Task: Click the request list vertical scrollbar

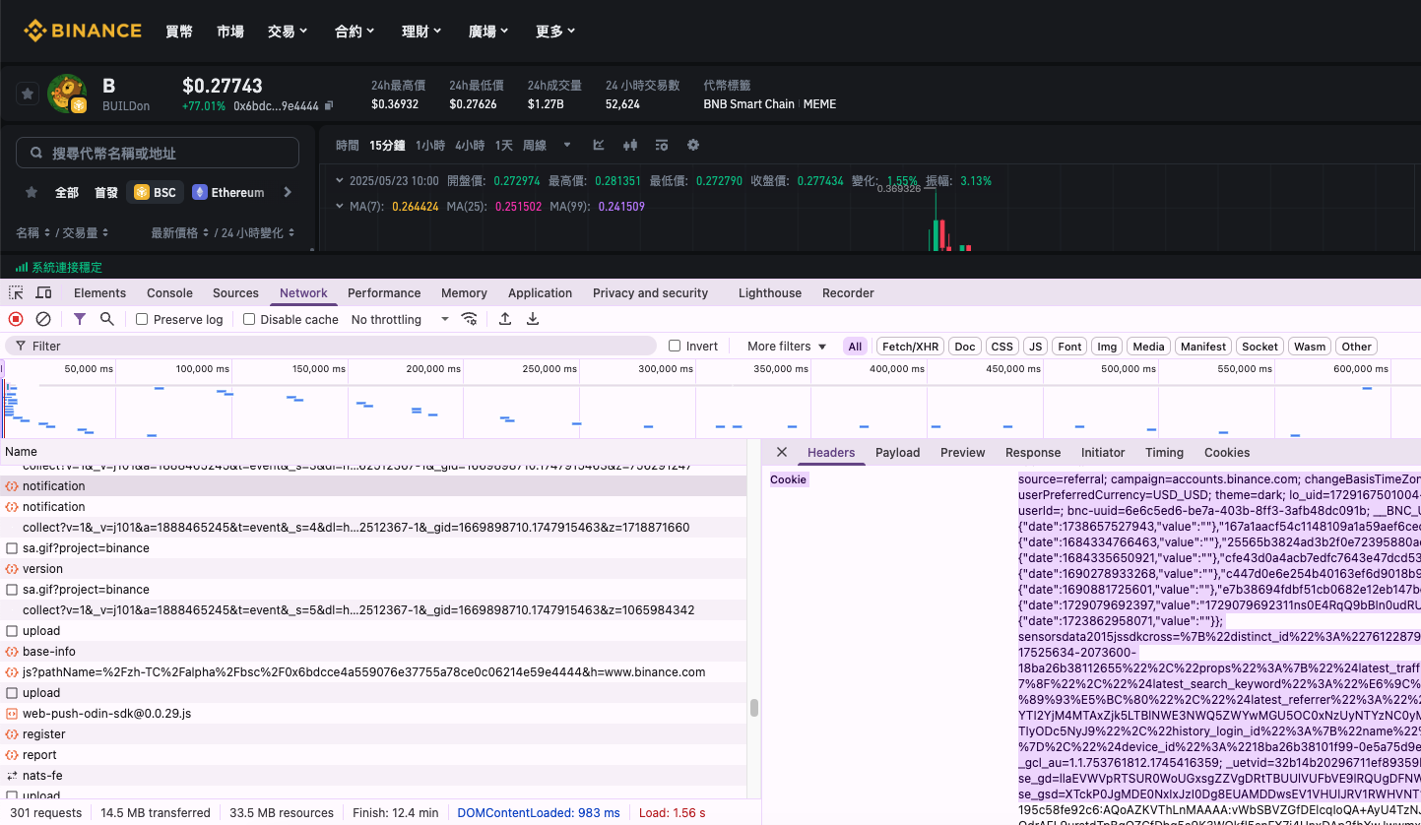Action: (754, 708)
